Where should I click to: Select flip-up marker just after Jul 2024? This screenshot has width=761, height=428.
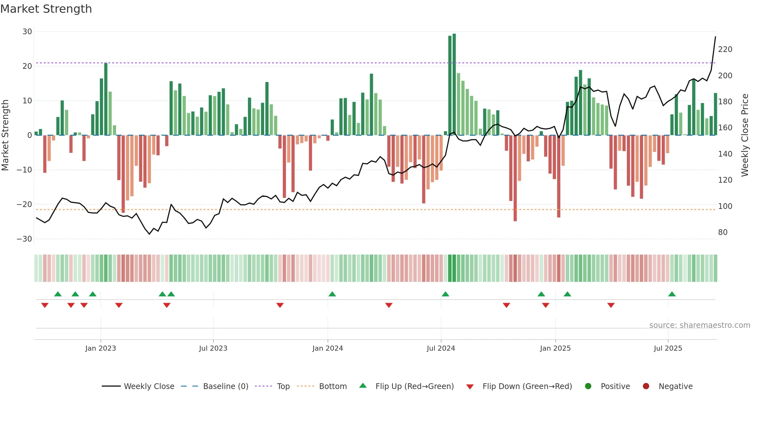click(446, 294)
